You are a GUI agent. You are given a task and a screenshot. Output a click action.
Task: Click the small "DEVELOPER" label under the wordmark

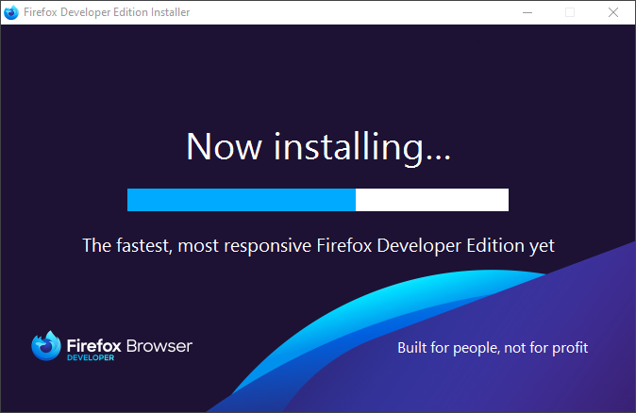(91, 359)
